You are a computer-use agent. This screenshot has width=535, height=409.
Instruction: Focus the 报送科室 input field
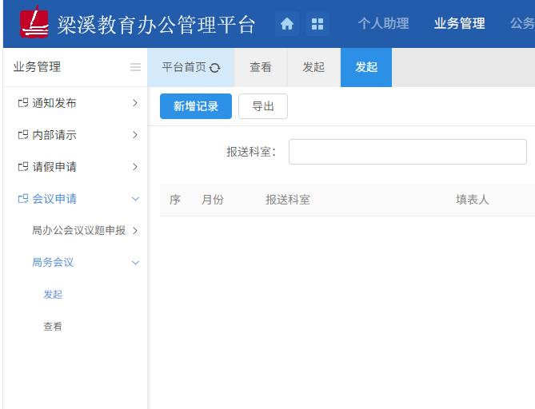click(x=408, y=152)
